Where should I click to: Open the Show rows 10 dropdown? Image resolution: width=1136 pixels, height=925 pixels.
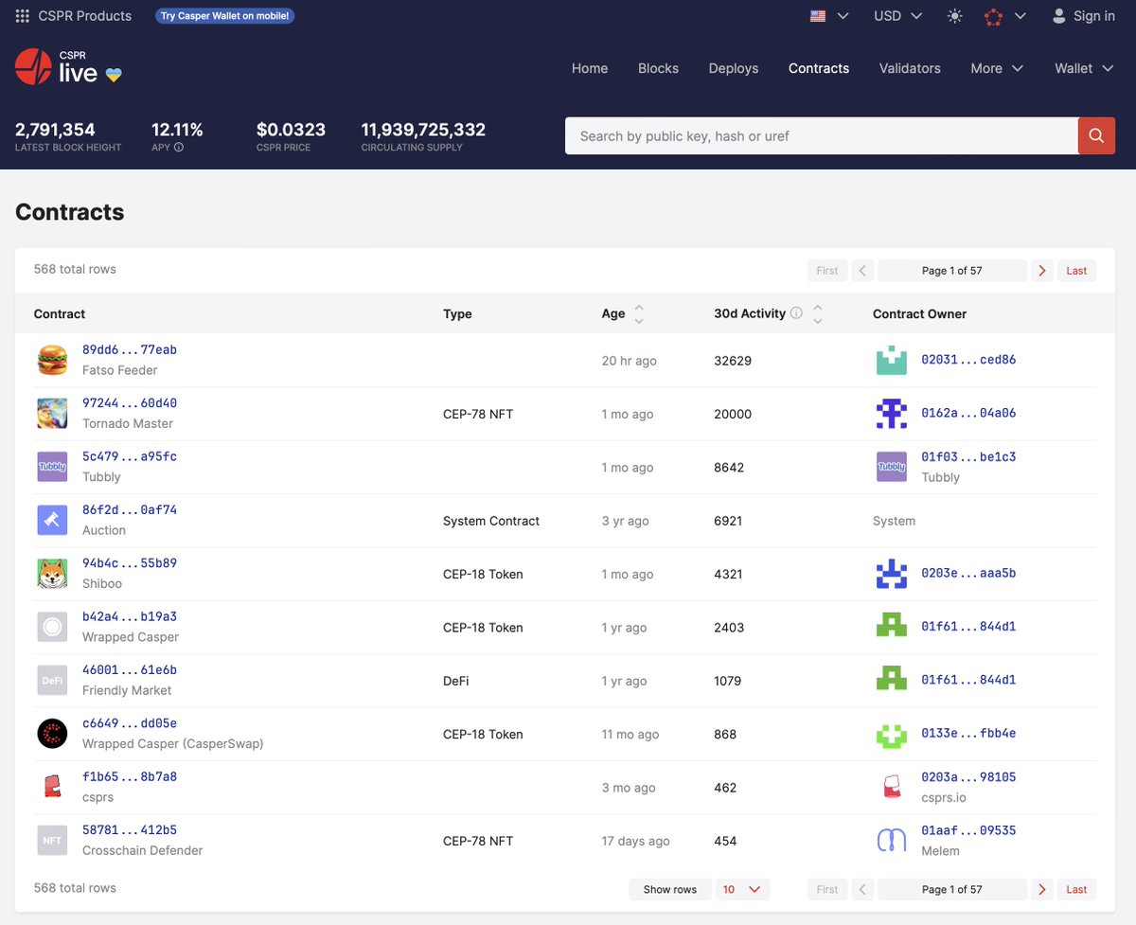coord(743,889)
